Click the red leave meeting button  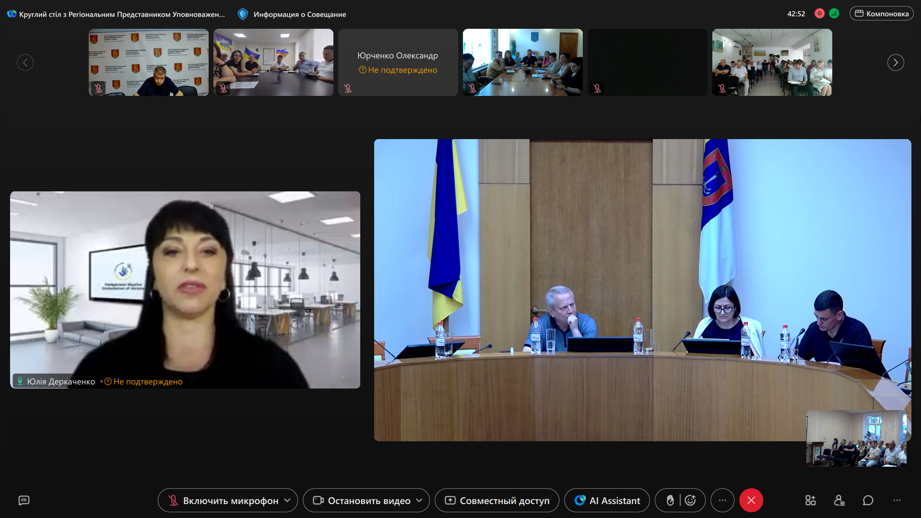click(751, 500)
